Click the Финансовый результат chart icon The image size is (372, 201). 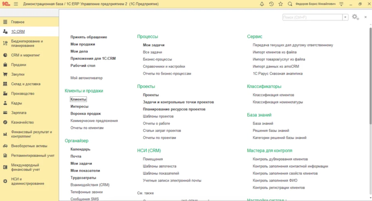tap(5, 134)
